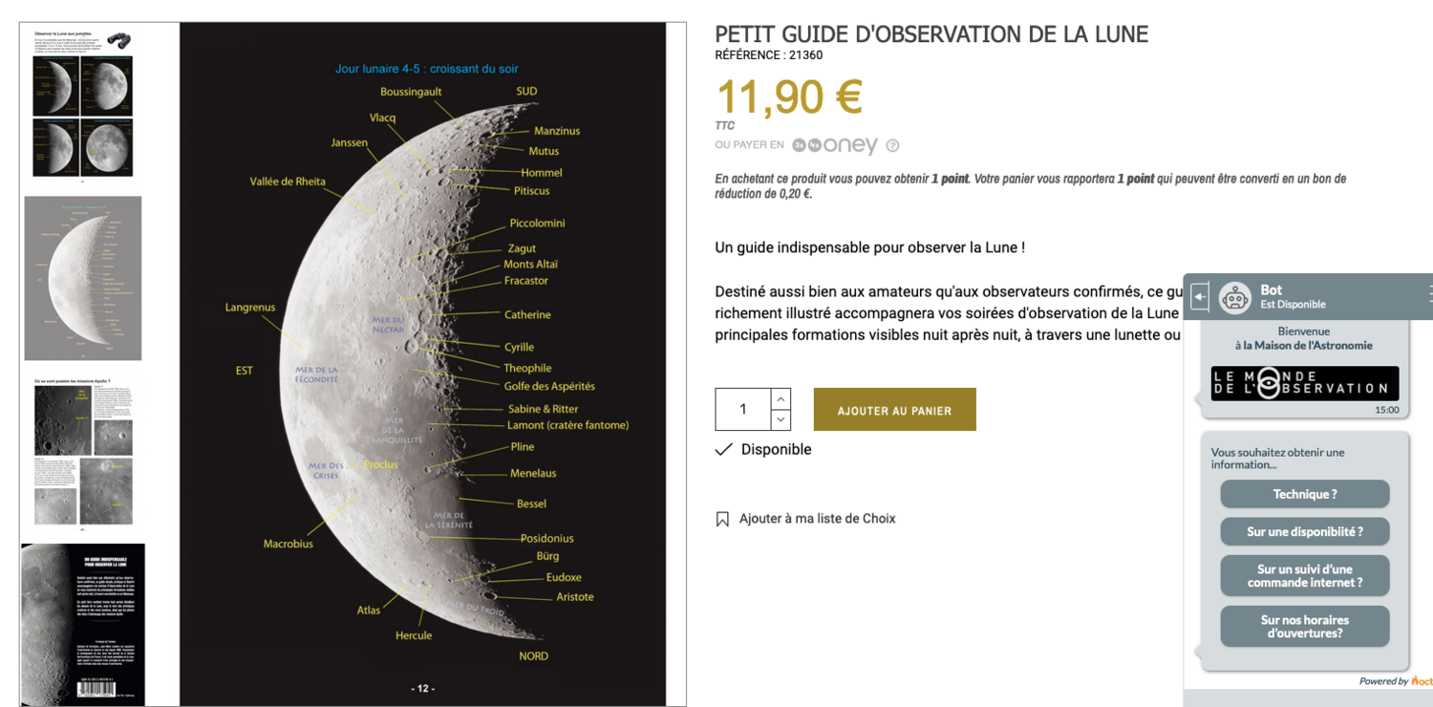This screenshot has width=1433, height=707.
Task: Click the 'AJOUTER AU PANIER' button
Action: [x=894, y=409]
